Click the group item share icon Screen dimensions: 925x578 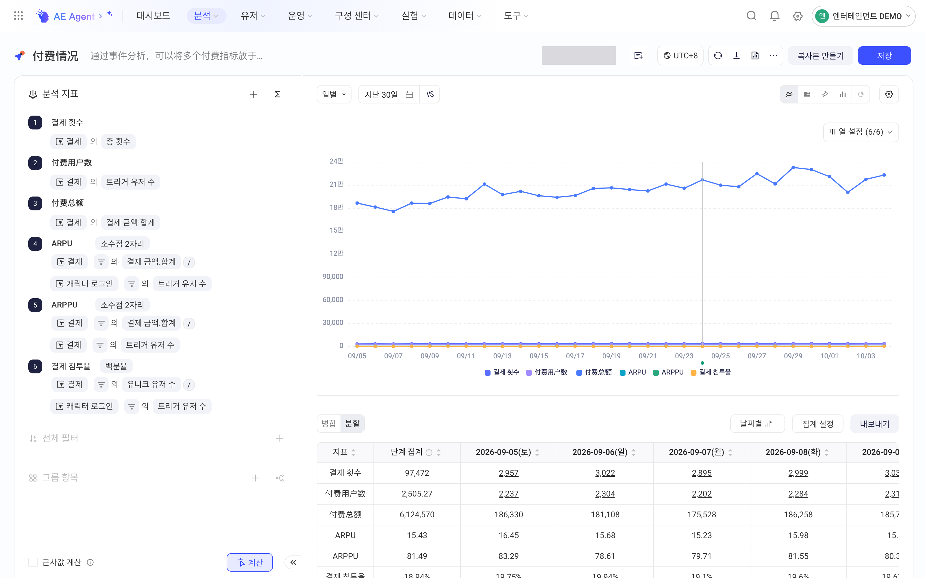[x=280, y=478]
